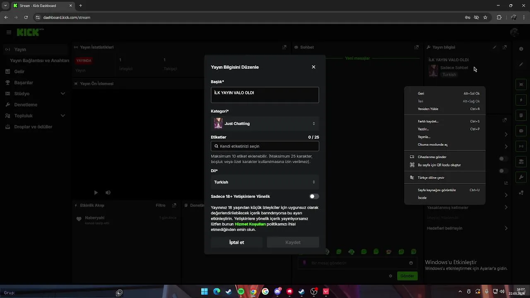Screen dimensions: 530x298
Task: Pop out the Etkinlik Akışı panel
Action: click(174, 205)
